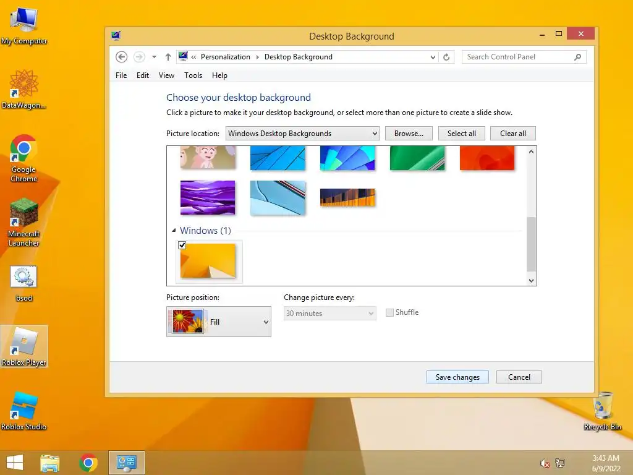The width and height of the screenshot is (633, 475).
Task: Select the orange Windows wallpaper thumbnail
Action: pos(208,260)
